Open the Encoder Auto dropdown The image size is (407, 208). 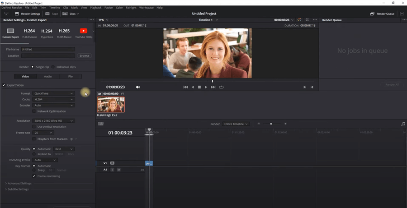(x=53, y=106)
